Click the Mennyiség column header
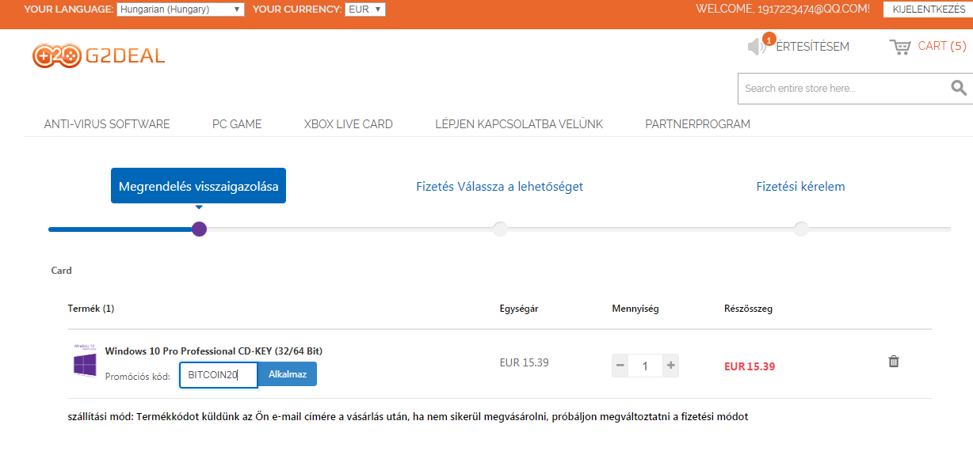The height and width of the screenshot is (455, 973). (x=635, y=309)
